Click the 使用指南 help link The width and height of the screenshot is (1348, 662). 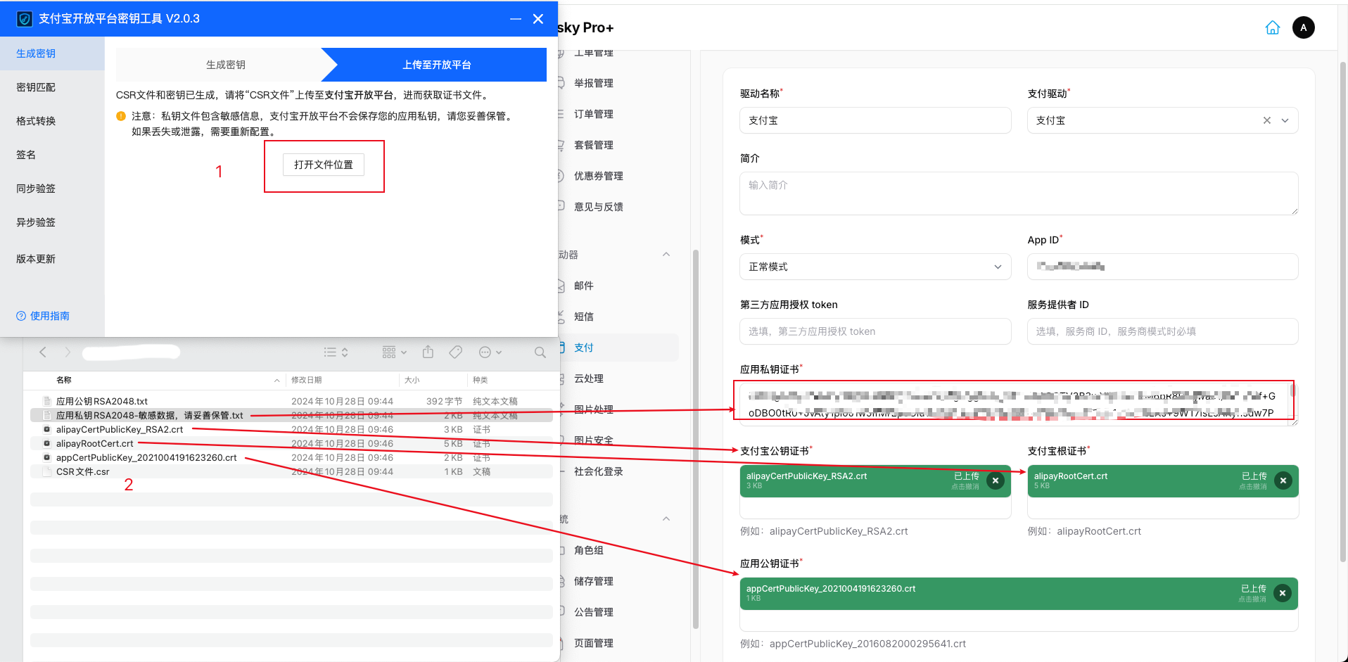[43, 316]
